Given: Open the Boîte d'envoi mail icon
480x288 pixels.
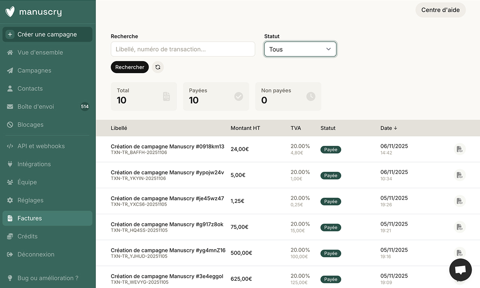Looking at the screenshot, I should click(10, 106).
